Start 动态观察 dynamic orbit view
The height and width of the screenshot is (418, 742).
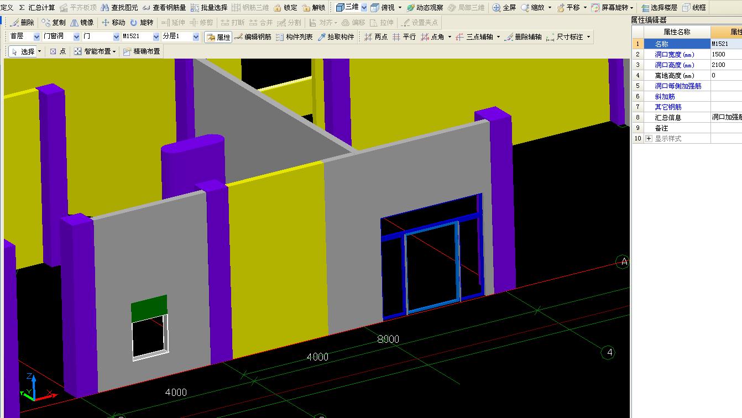[425, 8]
